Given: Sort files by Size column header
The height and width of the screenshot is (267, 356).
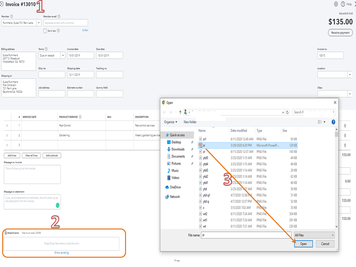Looking at the screenshot, I should [285, 130].
